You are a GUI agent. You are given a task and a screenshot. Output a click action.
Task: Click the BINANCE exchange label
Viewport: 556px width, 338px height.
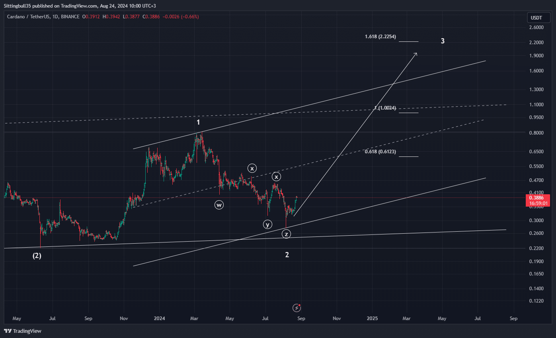coord(70,17)
